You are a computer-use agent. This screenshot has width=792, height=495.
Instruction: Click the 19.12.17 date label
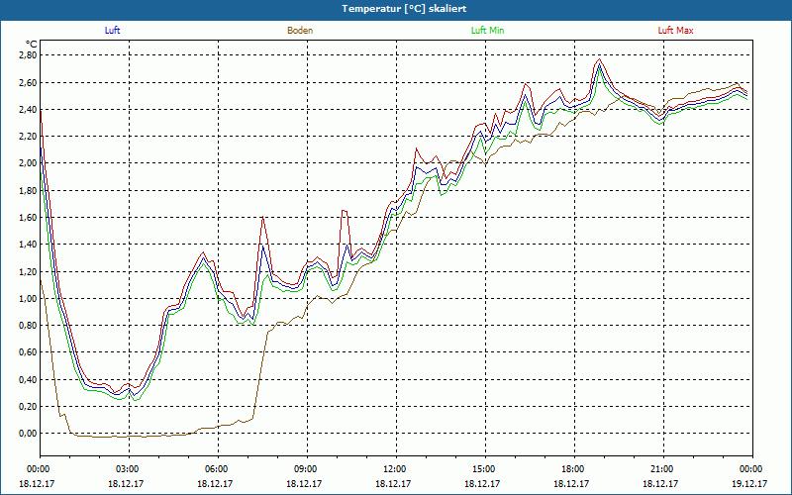click(x=749, y=483)
